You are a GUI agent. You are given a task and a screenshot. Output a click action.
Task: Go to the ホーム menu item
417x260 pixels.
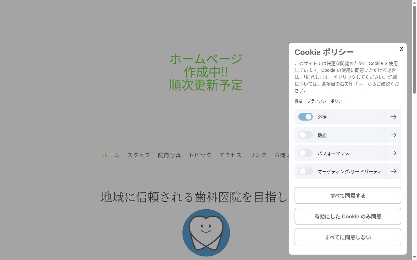tap(111, 155)
